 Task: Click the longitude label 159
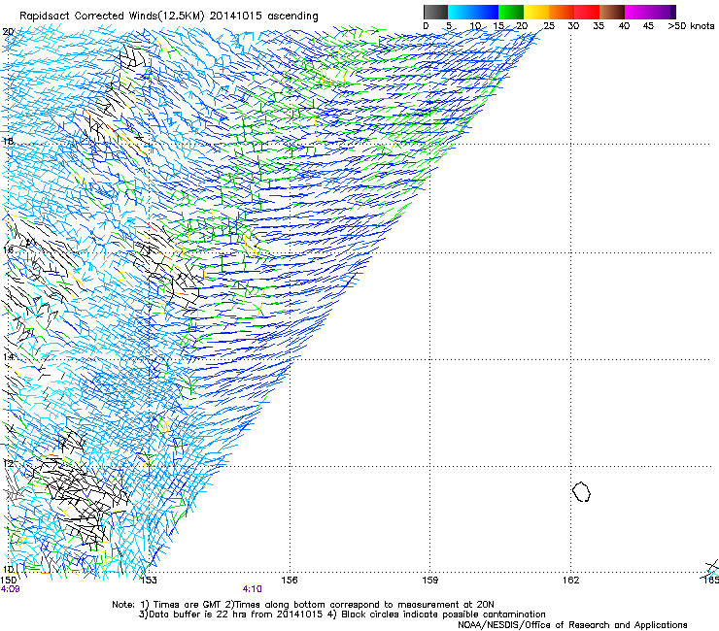coord(429,581)
